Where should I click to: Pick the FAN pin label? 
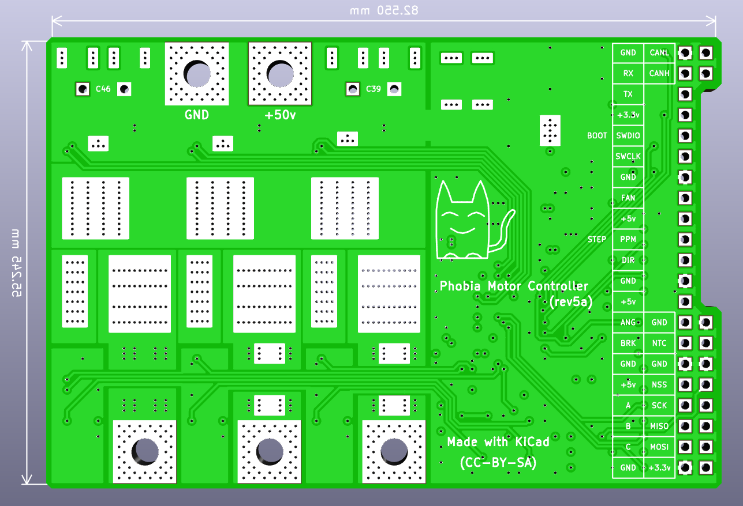click(628, 198)
